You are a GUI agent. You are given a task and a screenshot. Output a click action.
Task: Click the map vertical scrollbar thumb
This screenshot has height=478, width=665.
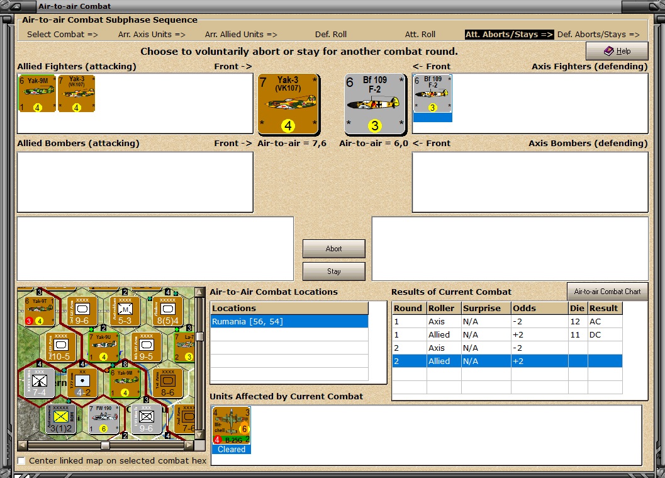click(x=199, y=337)
